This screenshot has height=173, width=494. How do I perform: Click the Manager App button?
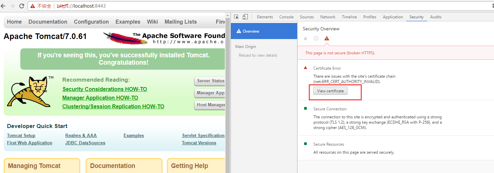[210, 93]
